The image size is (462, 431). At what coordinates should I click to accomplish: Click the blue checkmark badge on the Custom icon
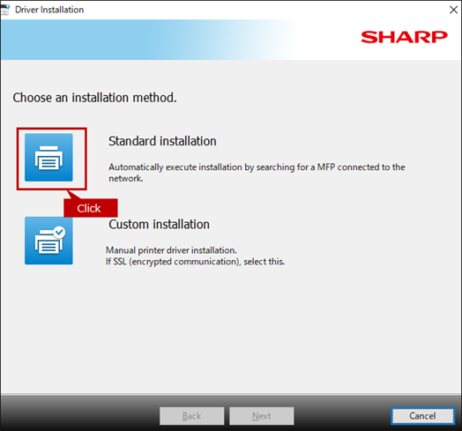point(60,232)
